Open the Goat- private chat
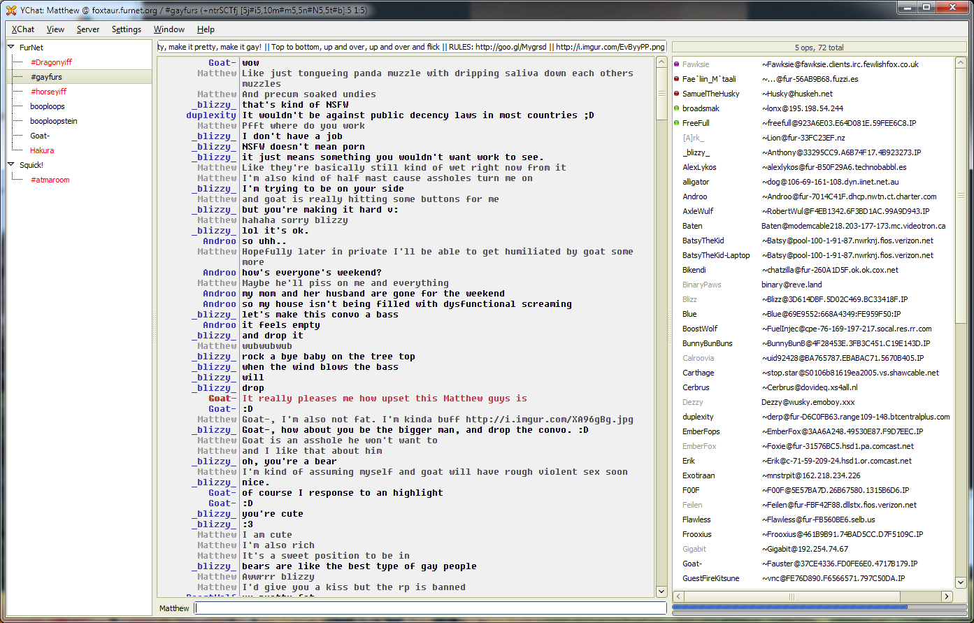 tap(40, 136)
